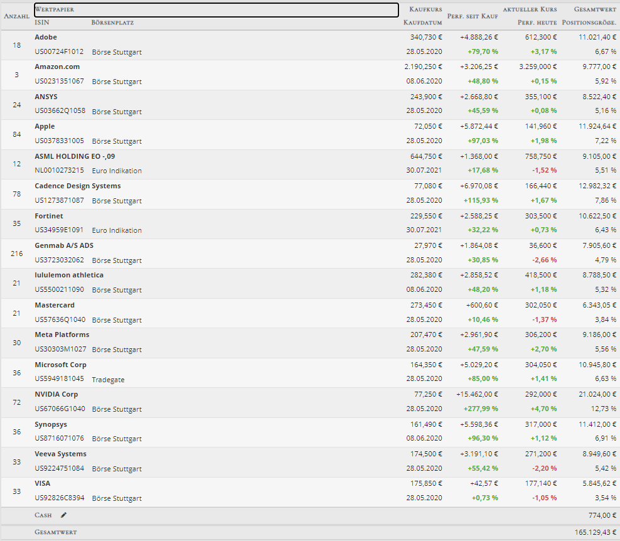Image resolution: width=620 pixels, height=541 pixels.
Task: Select the Fortinet stock name
Action: [49, 216]
